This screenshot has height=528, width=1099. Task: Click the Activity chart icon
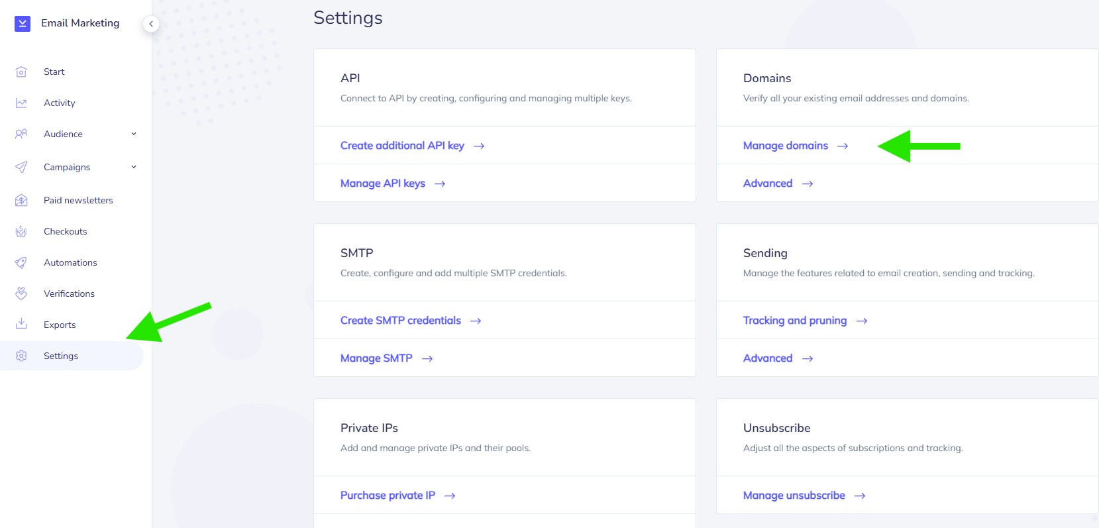click(21, 103)
